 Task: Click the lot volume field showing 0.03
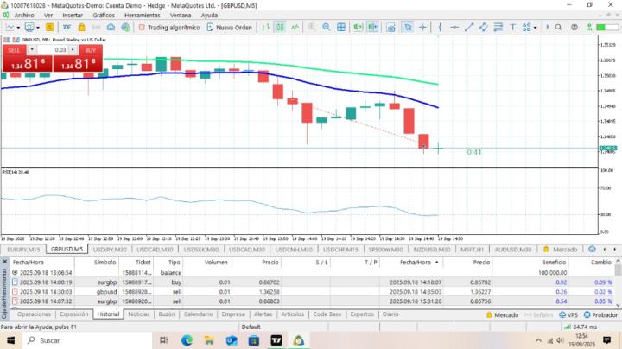[57, 49]
